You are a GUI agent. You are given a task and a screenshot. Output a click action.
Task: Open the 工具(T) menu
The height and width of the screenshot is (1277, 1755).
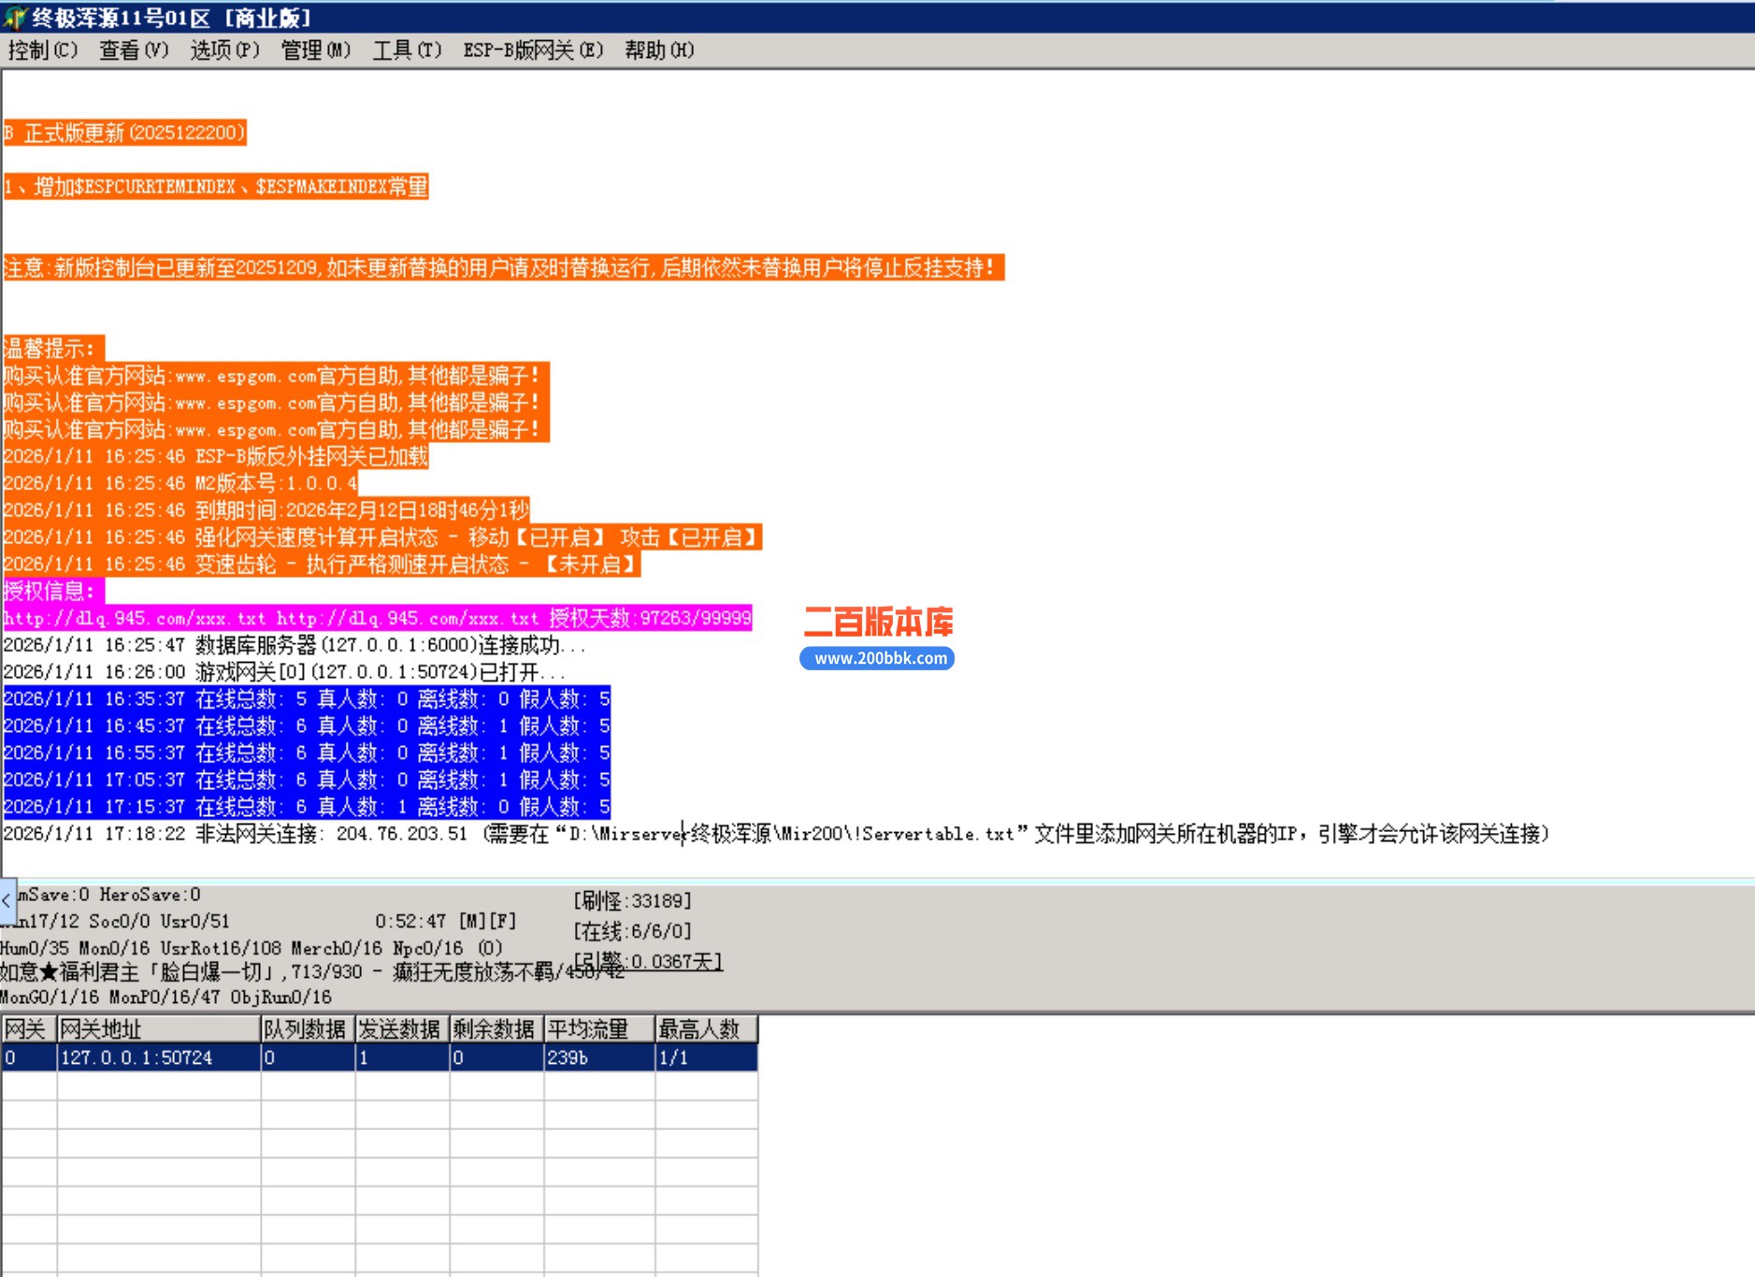point(407,50)
